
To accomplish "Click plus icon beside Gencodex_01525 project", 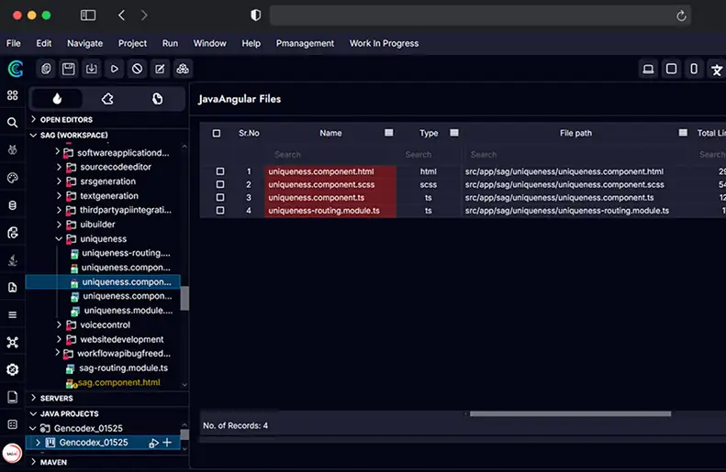I will pos(167,443).
